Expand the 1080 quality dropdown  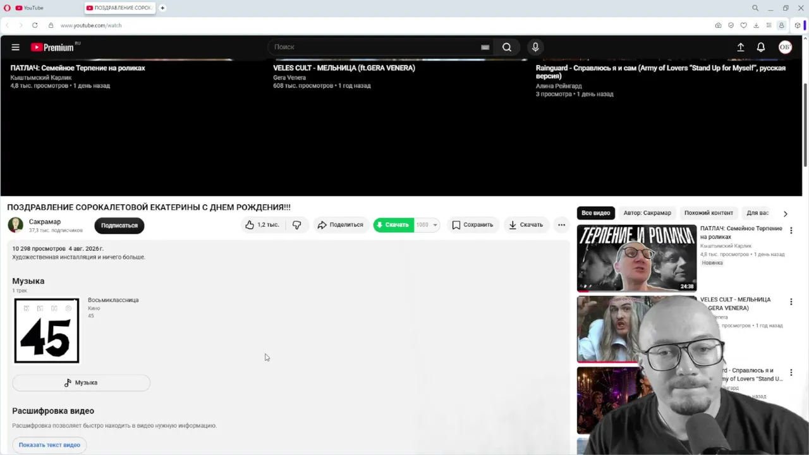click(x=427, y=225)
